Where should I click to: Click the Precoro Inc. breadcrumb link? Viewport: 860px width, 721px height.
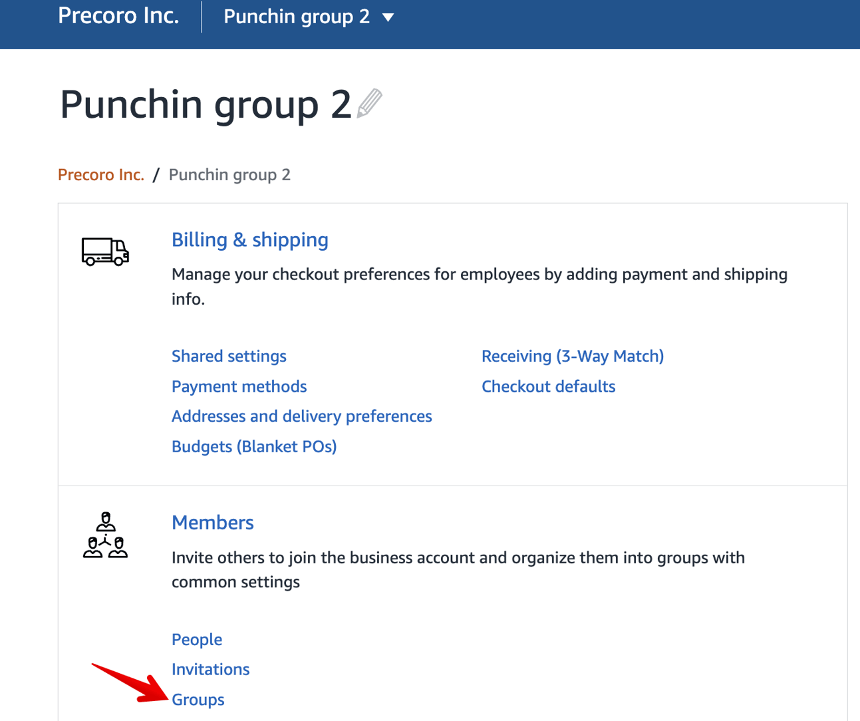[x=100, y=174]
